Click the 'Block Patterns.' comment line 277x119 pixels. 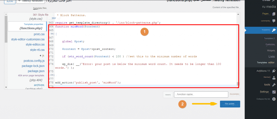pyautogui.click(x=71, y=15)
